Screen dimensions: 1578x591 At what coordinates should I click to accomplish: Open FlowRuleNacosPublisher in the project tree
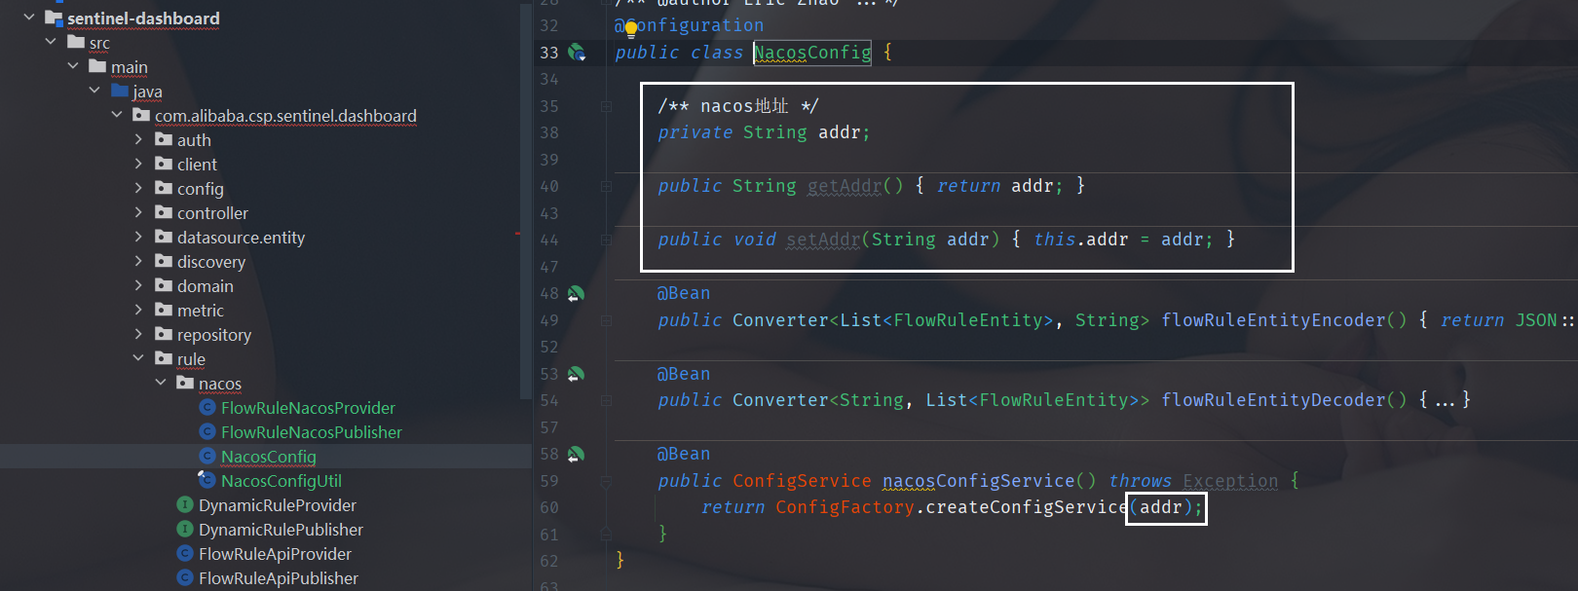[x=312, y=432]
